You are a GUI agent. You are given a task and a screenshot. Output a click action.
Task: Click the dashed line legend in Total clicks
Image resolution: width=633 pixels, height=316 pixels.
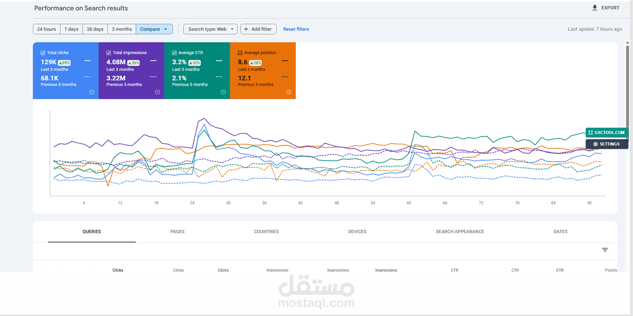(x=87, y=77)
